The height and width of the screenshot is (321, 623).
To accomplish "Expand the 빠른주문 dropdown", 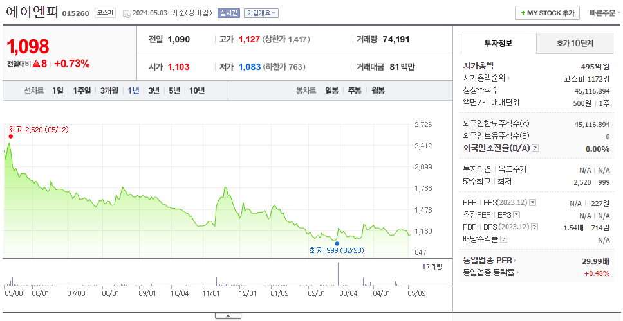I will [605, 13].
